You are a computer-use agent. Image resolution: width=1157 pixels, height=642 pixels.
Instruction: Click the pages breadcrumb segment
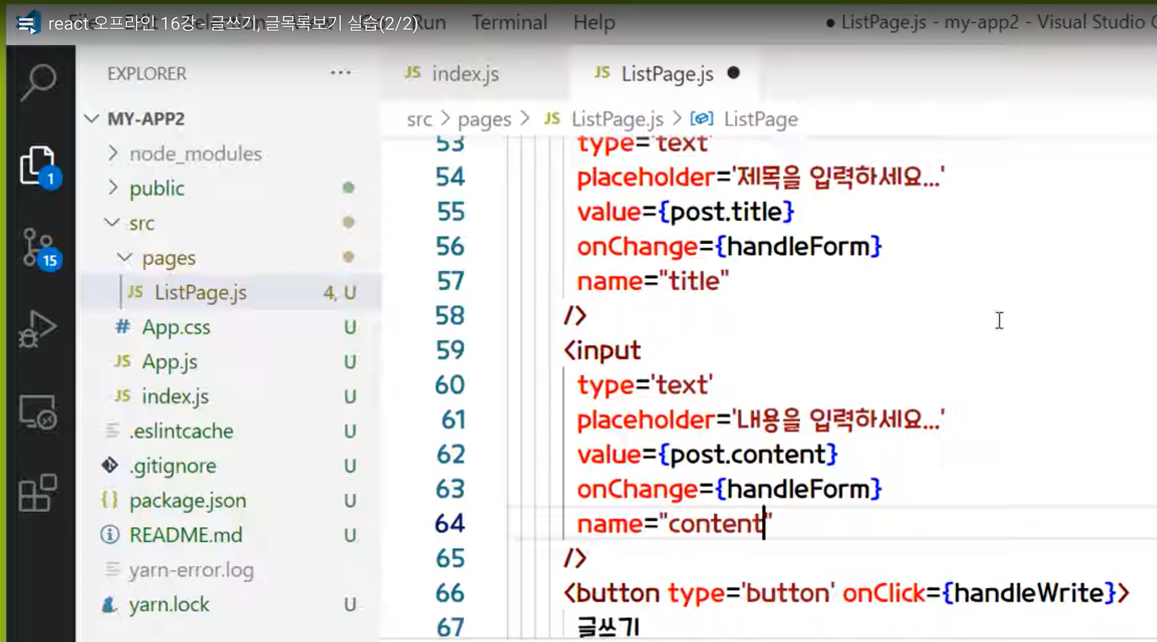(485, 120)
